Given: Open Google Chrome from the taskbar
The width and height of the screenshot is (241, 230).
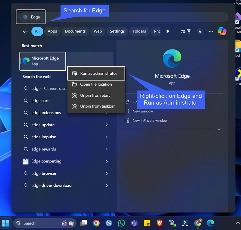Looking at the screenshot, I should 96,223.
